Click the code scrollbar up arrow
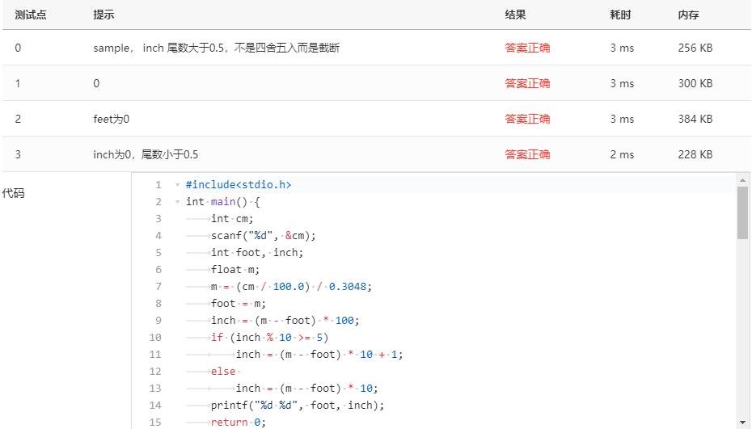Viewport: 752px width, 429px height. 742,180
